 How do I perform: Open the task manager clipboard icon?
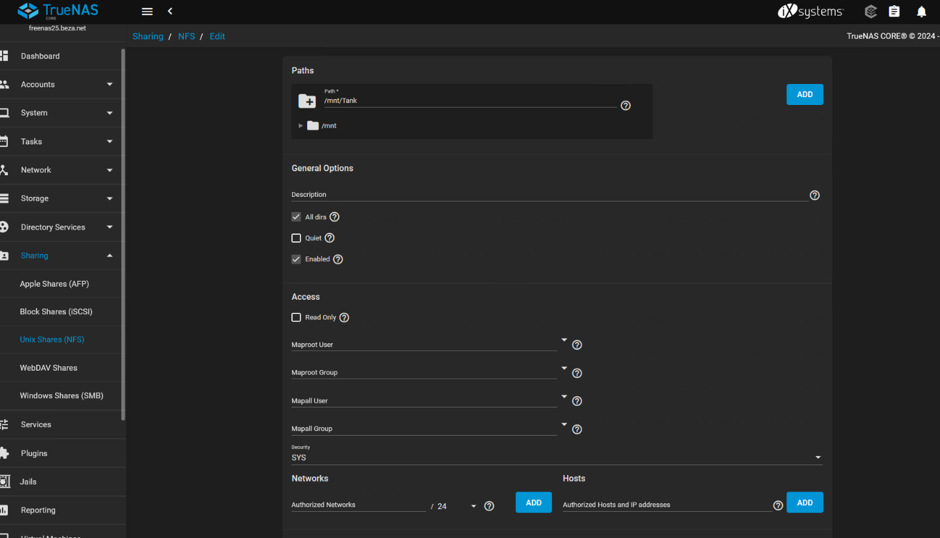point(894,12)
